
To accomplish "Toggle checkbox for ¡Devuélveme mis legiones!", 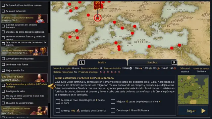I will (3, 59).
